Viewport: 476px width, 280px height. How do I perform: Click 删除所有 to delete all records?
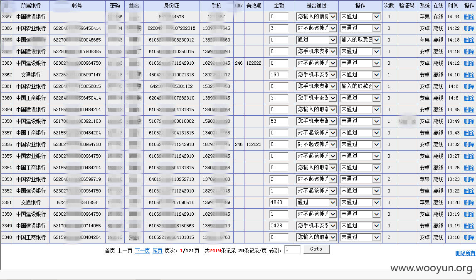465,253
